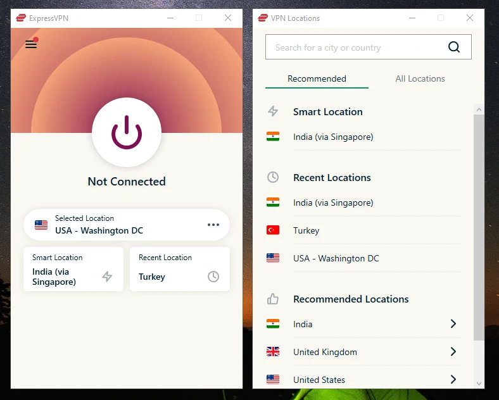Click the Smart Location lightning icon in VPN Locations
This screenshot has height=400, width=499.
coord(273,111)
